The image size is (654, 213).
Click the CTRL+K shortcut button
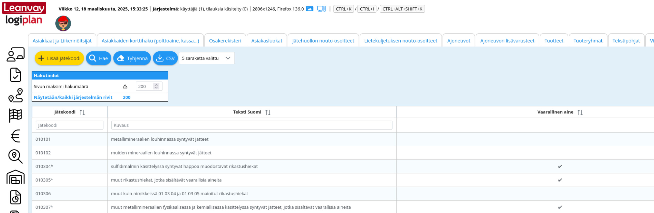(x=343, y=9)
